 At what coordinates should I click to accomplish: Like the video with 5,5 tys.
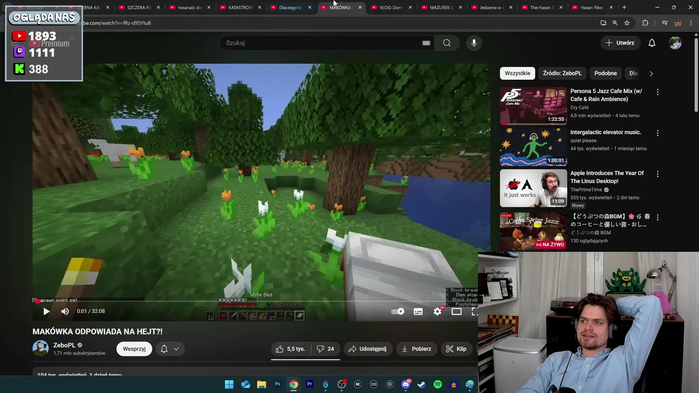click(x=291, y=349)
